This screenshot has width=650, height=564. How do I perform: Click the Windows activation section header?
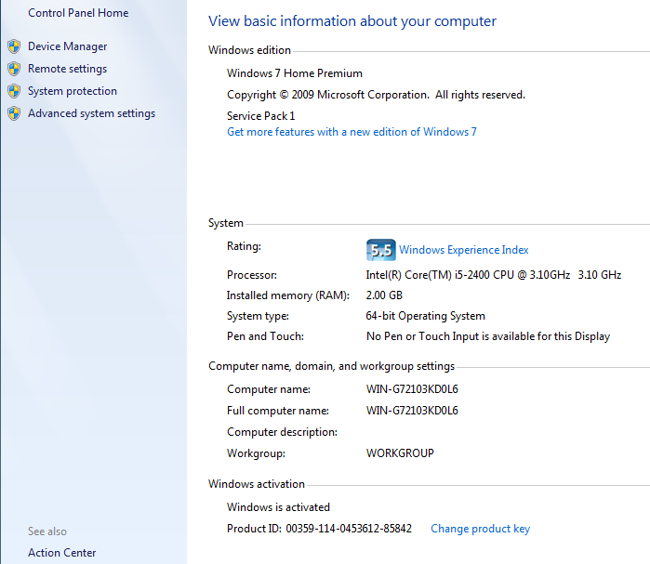pos(257,484)
